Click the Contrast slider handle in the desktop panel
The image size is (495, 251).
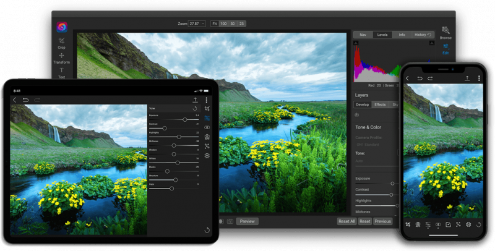(x=391, y=195)
